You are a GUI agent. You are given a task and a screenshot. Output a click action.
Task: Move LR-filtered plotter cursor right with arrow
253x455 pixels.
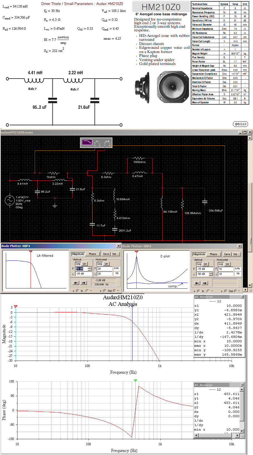[x=84, y=283]
